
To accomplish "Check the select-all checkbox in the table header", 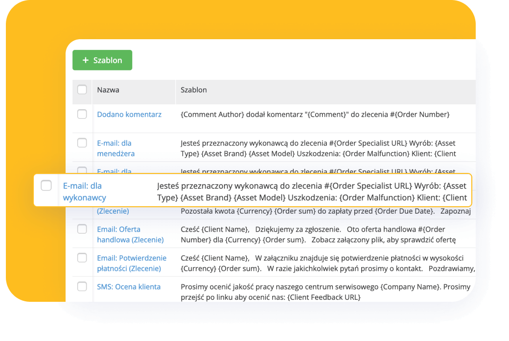I will [82, 90].
